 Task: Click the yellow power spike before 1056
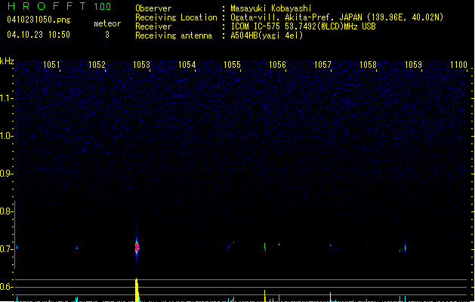pyautogui.click(x=265, y=296)
